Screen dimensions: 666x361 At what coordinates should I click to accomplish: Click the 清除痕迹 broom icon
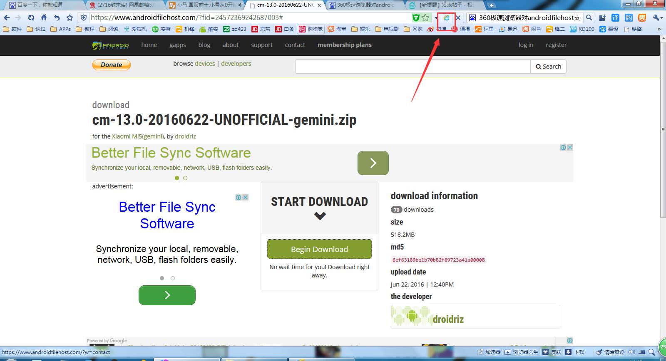pos(599,352)
